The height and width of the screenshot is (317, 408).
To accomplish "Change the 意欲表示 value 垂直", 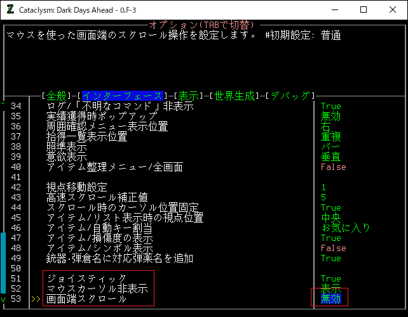I will click(x=330, y=157).
